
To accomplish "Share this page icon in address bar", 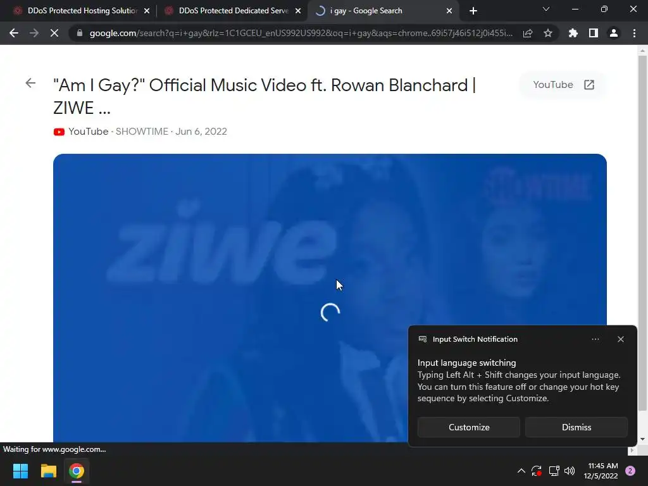I will (528, 33).
